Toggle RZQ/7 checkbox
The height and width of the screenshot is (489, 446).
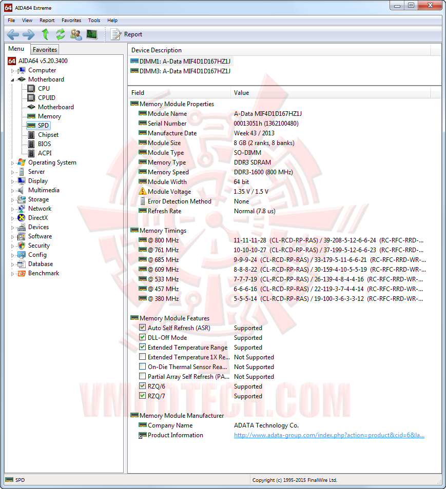142,396
